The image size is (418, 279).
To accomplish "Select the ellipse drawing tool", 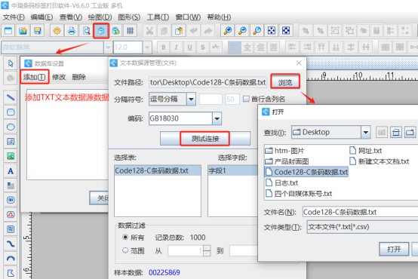I will [x=11, y=127].
